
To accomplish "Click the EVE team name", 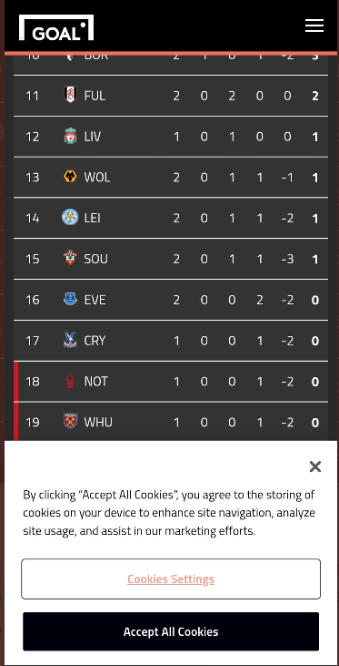I will [95, 300].
